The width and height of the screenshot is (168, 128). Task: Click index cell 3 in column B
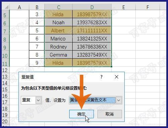coord(37,14)
